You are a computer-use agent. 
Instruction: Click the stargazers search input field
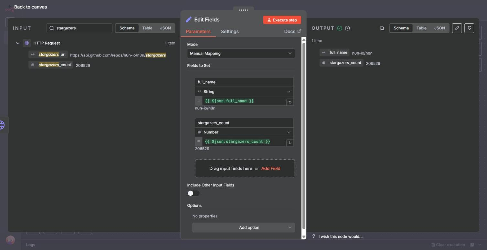point(79,28)
